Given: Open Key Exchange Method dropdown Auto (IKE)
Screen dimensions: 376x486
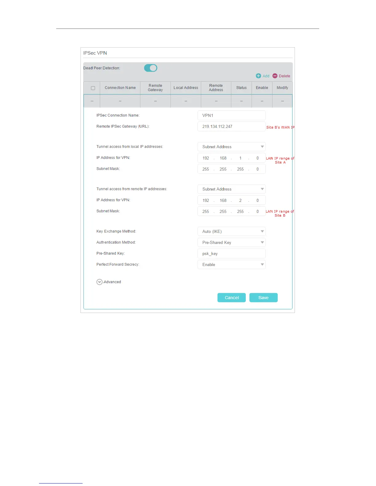Looking at the screenshot, I should pos(232,231).
